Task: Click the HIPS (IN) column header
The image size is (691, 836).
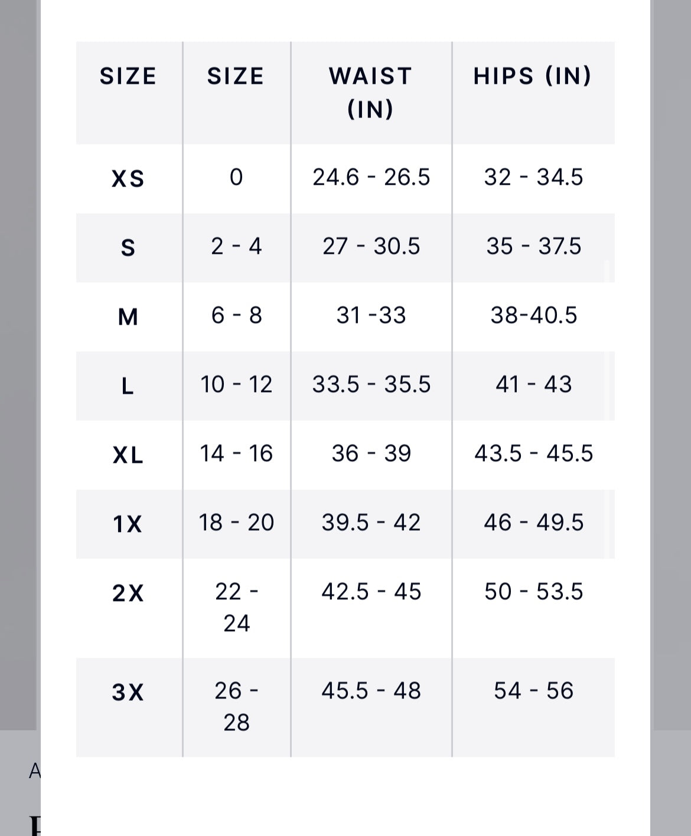Action: point(533,76)
